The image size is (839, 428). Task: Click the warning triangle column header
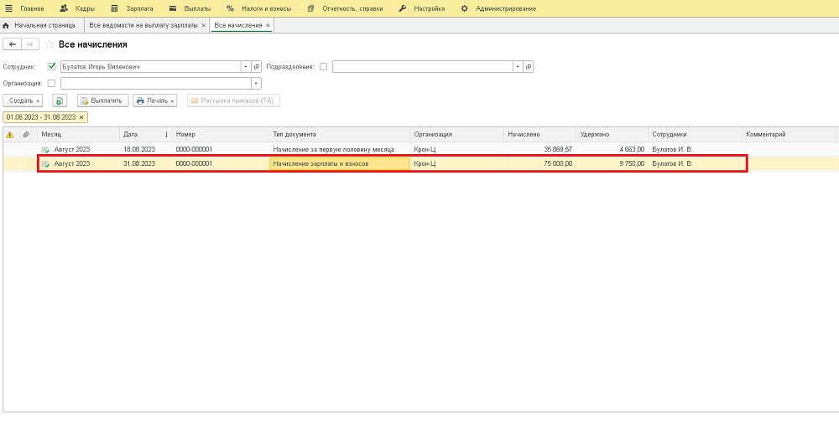[x=10, y=134]
